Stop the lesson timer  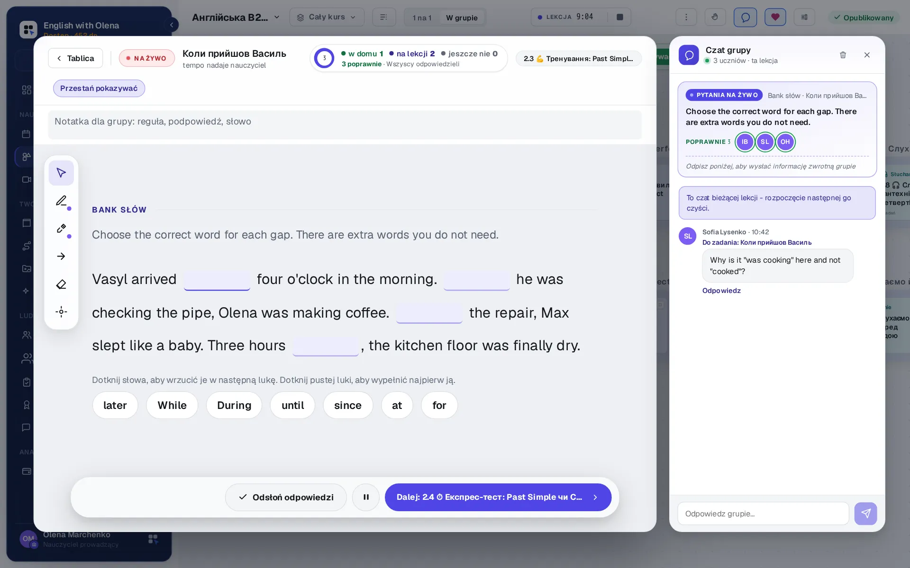click(x=619, y=17)
